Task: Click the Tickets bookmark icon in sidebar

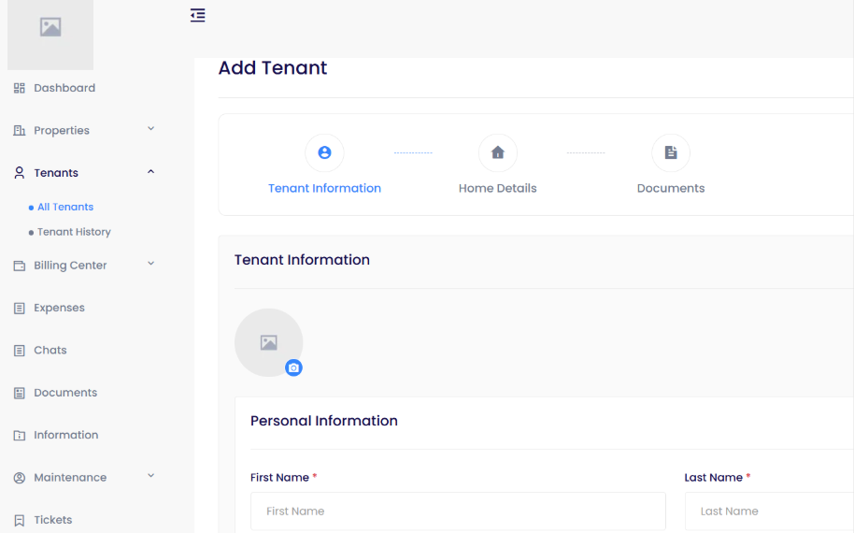Action: (19, 520)
